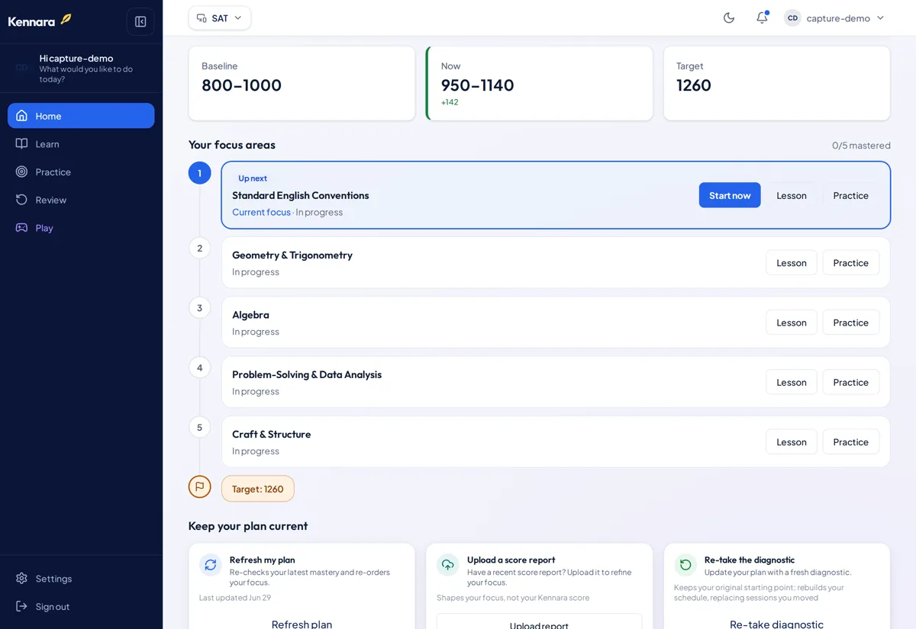The width and height of the screenshot is (916, 629).
Task: Click the target flag icon
Action: pyautogui.click(x=200, y=486)
